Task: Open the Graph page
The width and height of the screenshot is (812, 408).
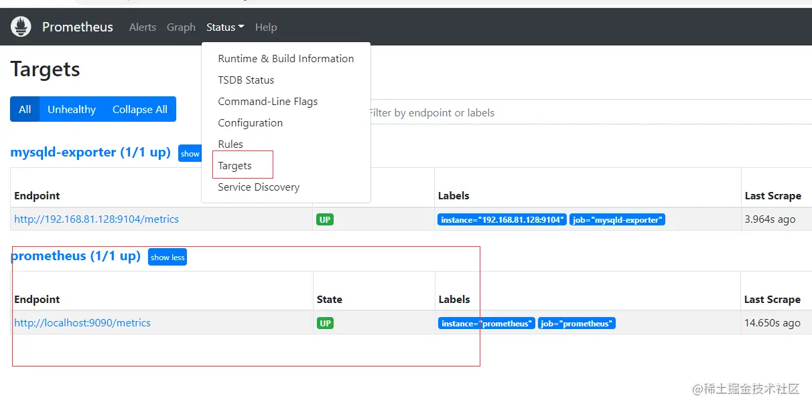Action: pyautogui.click(x=181, y=27)
